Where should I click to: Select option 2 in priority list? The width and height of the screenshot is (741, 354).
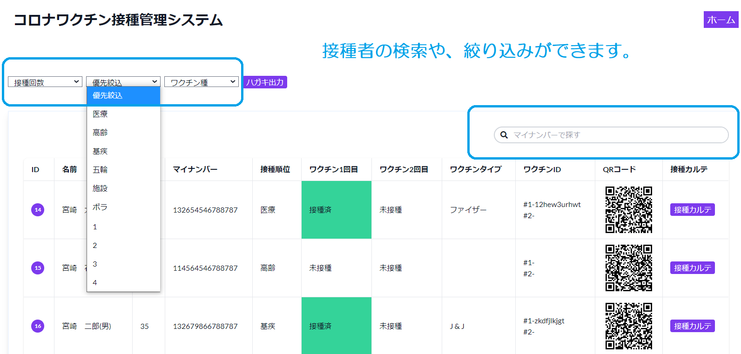click(x=123, y=245)
